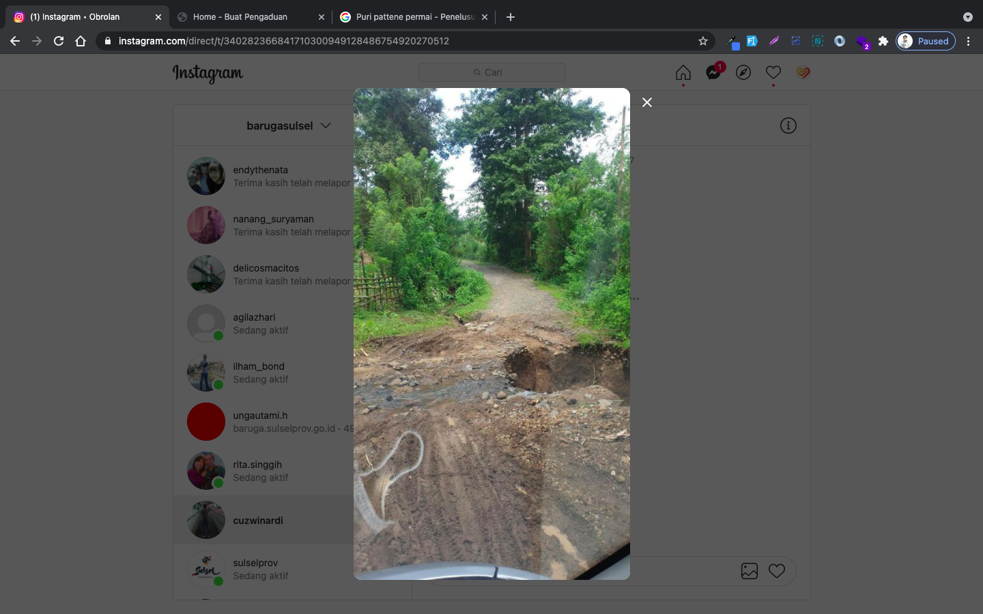Click the browser home button
The width and height of the screenshot is (983, 614).
tap(81, 41)
